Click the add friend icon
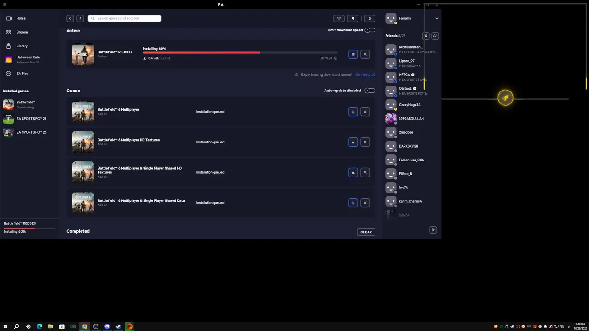This screenshot has height=331, width=589. click(435, 36)
